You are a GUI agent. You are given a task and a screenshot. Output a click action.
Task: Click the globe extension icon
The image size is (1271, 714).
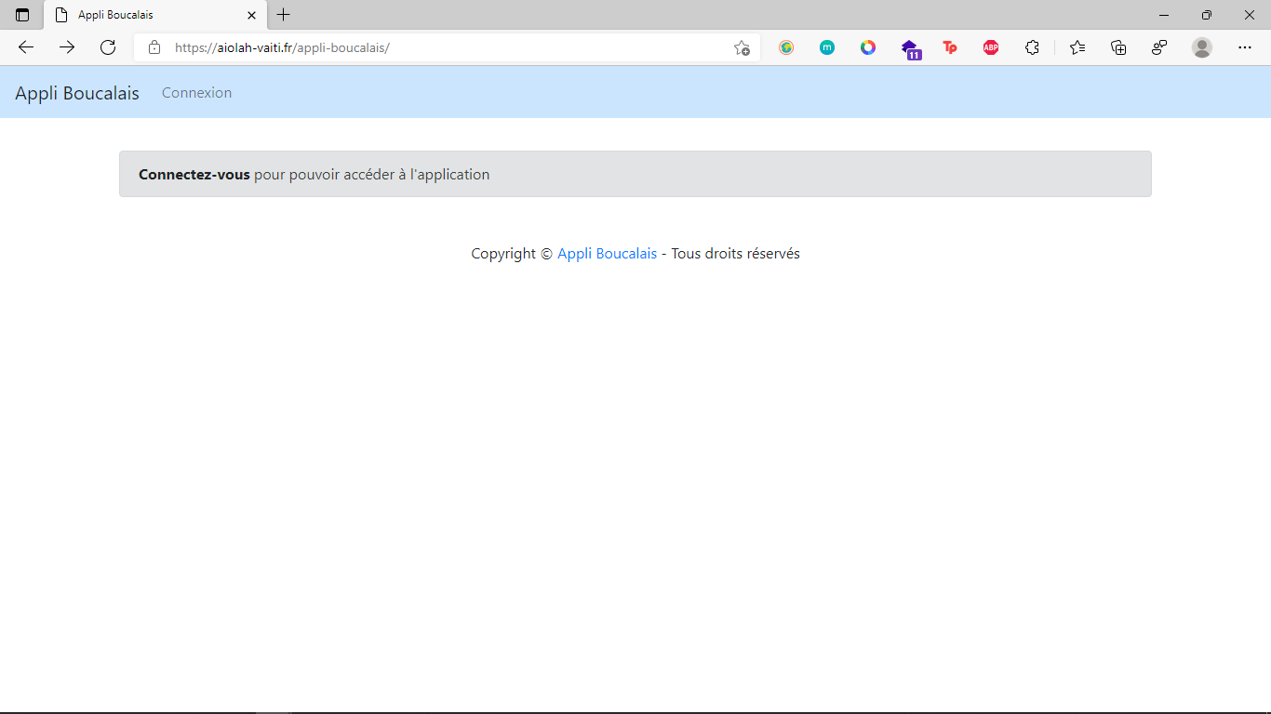click(x=786, y=47)
